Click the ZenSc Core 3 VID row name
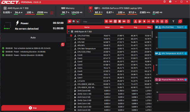Image resolution: width=190 pixels, height=112 pixels. 84,100
